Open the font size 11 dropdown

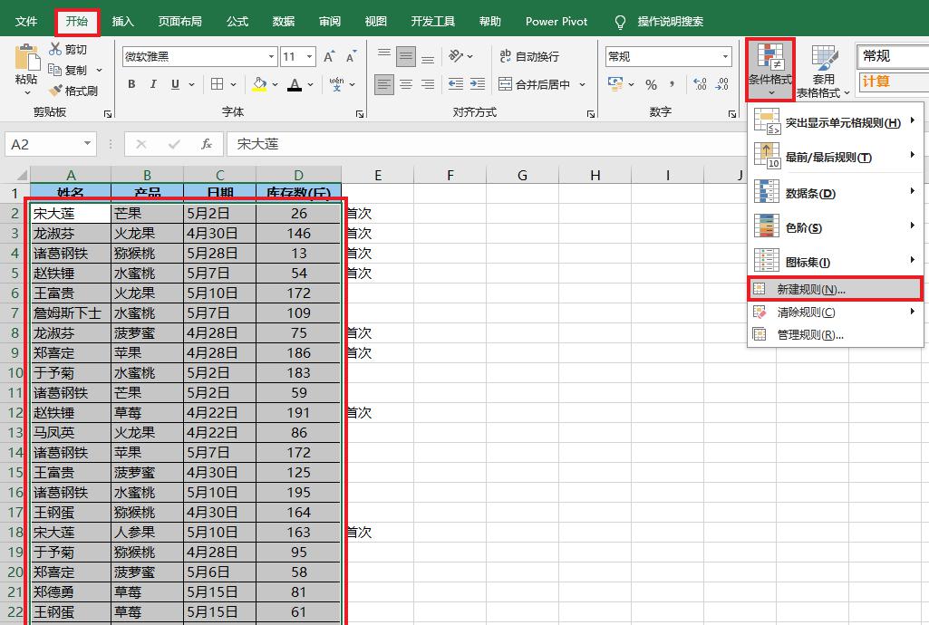309,57
